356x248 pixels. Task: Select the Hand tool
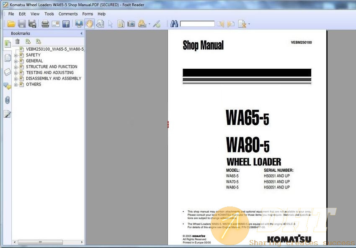coord(90,23)
